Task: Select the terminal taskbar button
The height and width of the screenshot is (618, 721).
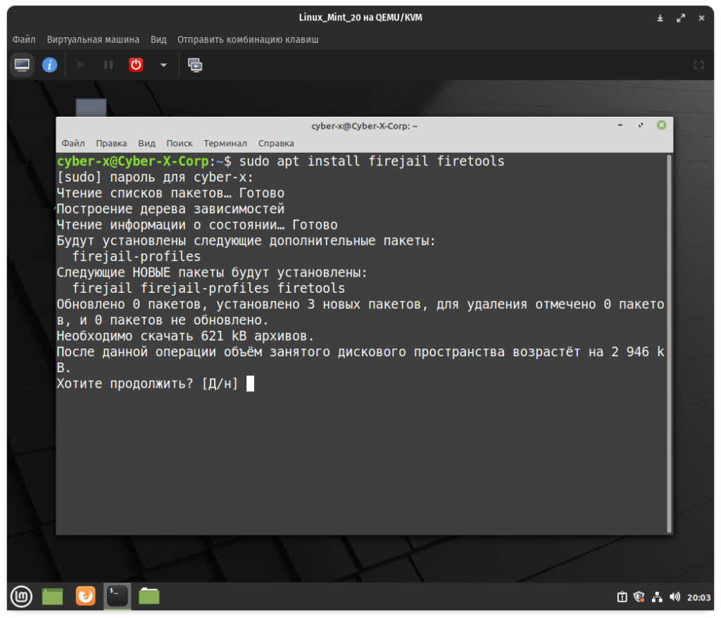Action: pos(118,596)
